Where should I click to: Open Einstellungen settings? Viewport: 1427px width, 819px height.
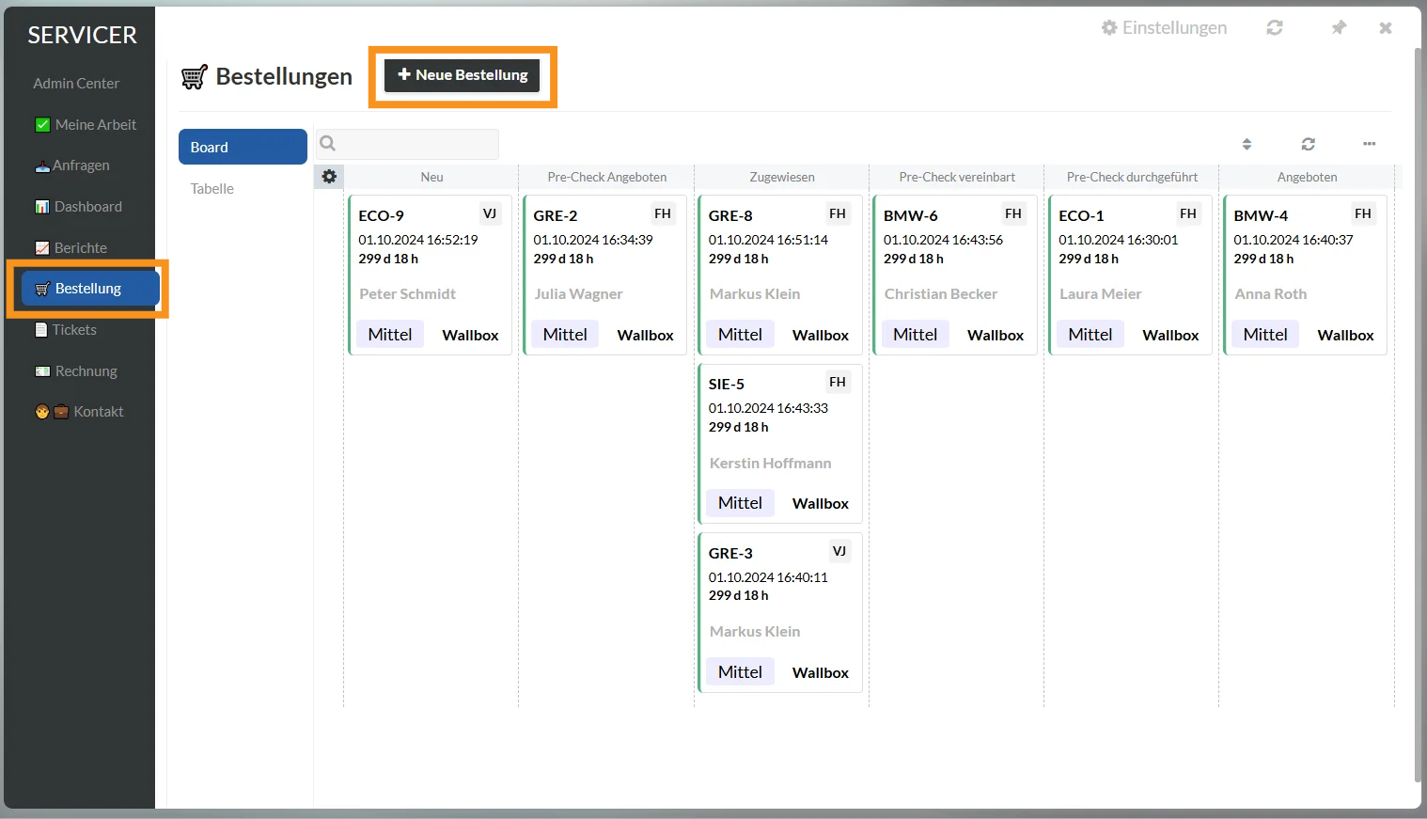click(x=1164, y=28)
